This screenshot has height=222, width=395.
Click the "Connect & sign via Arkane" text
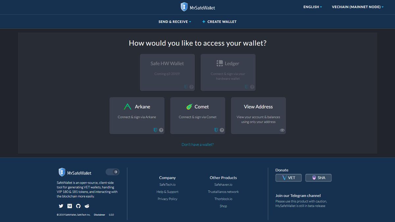point(137,117)
